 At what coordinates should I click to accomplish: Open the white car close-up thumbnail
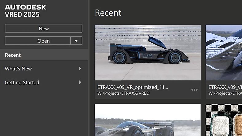click(224, 53)
